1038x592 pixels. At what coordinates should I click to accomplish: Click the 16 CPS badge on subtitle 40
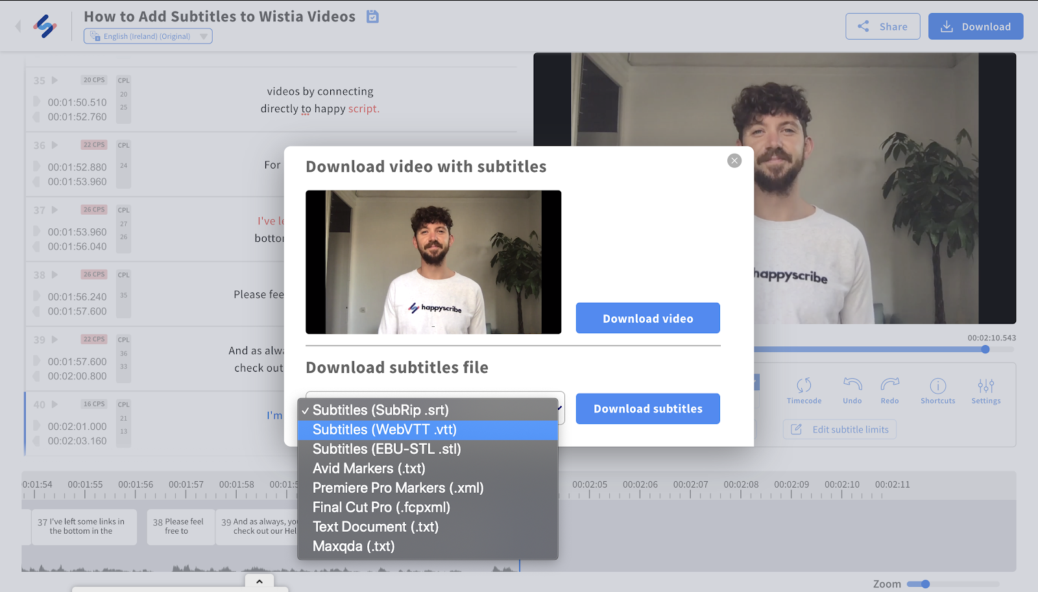point(94,404)
